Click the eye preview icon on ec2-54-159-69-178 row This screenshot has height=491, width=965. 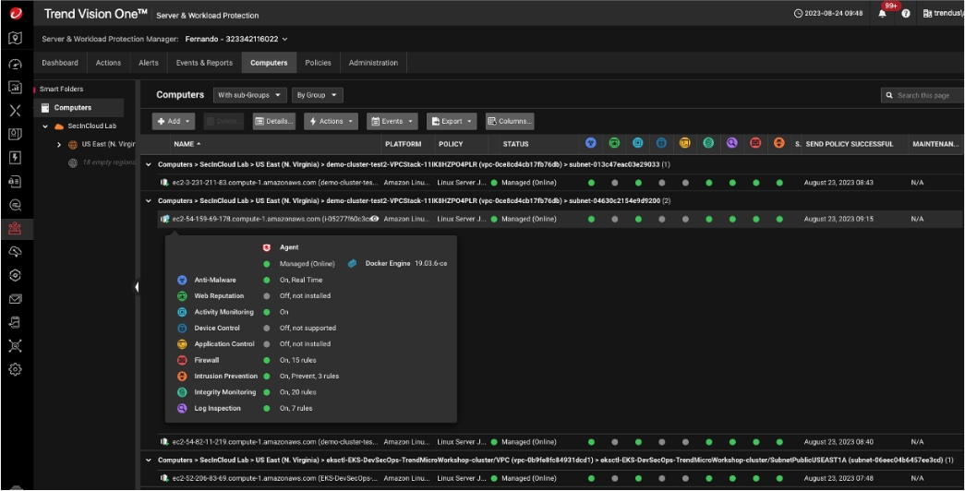pos(375,219)
